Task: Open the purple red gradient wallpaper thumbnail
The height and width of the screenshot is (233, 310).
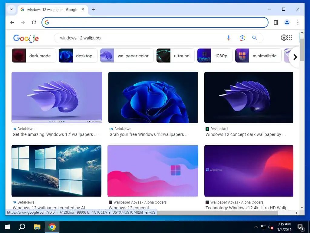Action: point(249,171)
